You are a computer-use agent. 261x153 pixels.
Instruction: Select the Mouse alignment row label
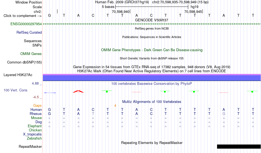tap(36, 118)
